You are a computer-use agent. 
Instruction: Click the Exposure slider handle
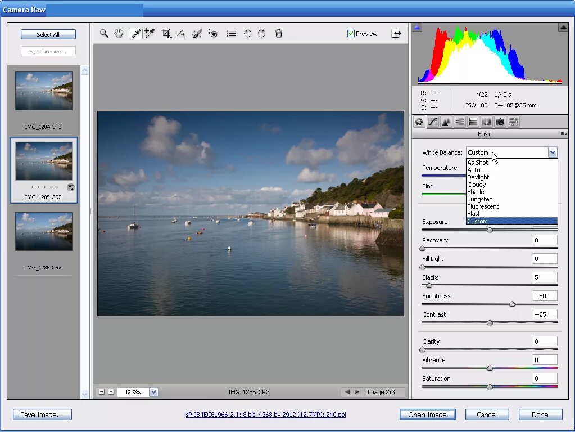(x=490, y=229)
